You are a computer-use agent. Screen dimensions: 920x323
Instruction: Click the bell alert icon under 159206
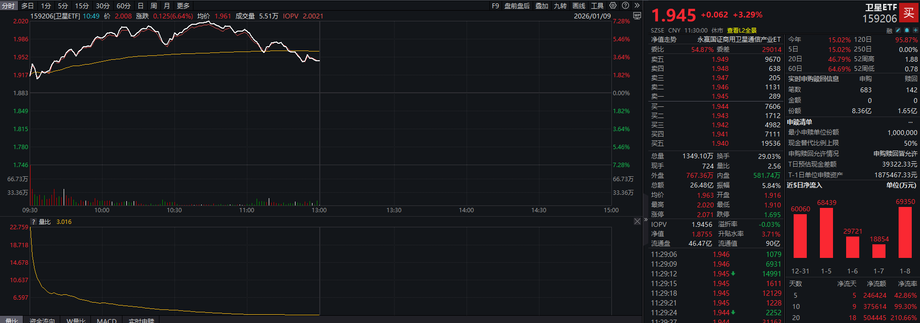907,30
